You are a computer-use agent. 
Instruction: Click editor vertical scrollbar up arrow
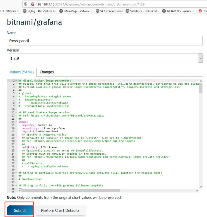coord(201,81)
